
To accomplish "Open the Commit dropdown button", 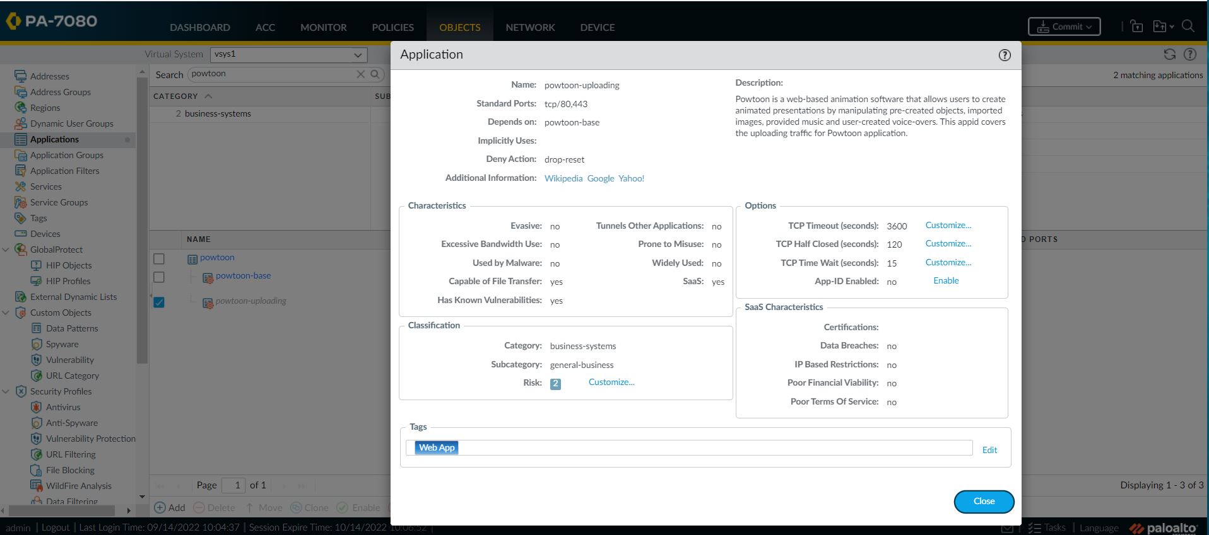I will point(1064,26).
